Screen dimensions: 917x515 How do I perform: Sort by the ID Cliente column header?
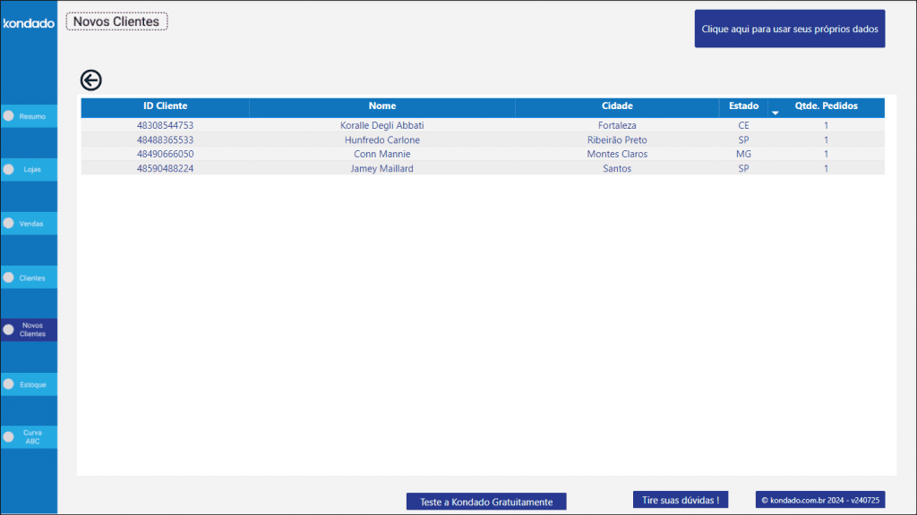pyautogui.click(x=165, y=106)
